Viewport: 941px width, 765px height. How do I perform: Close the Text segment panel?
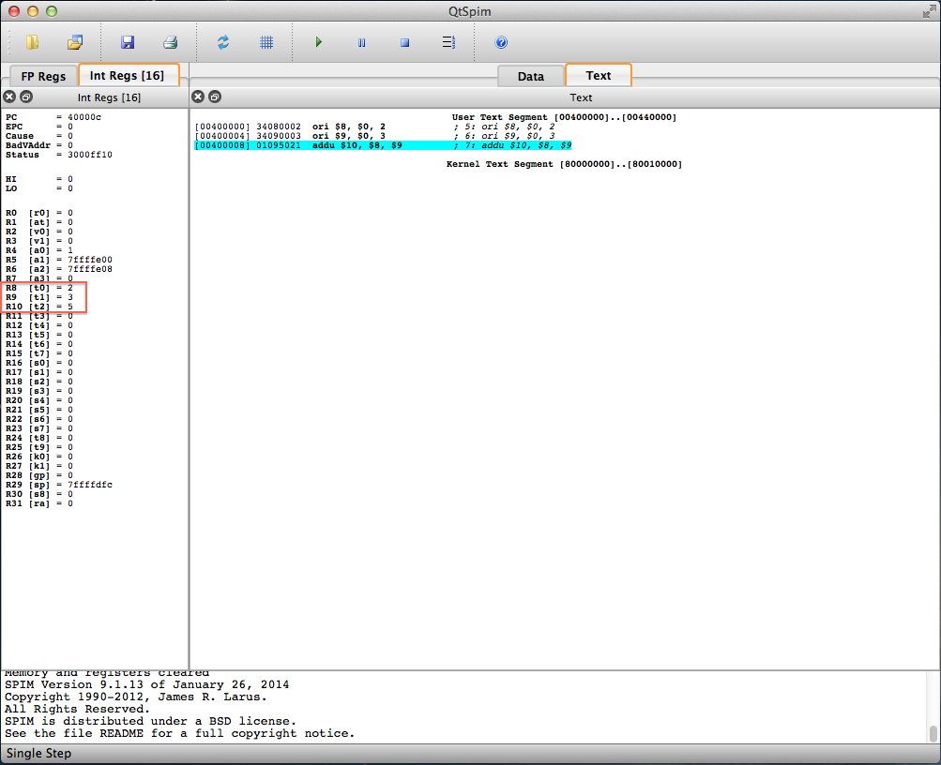tap(198, 97)
